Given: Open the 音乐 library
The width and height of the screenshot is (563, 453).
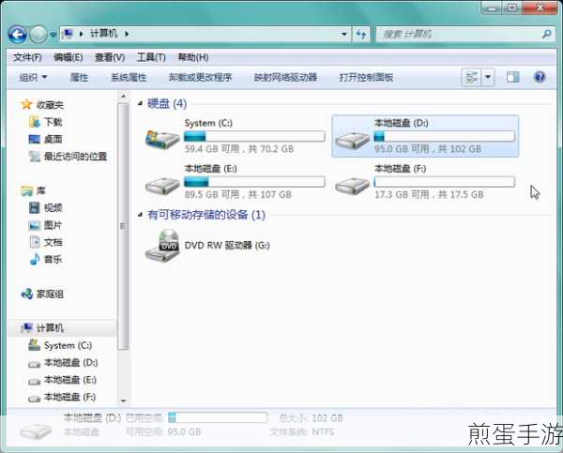Looking at the screenshot, I should point(46,259).
